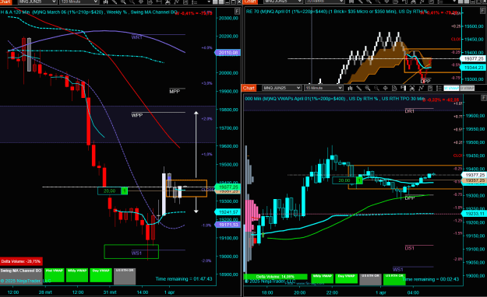Open data box icon in 15 Minute chart toolbar
Screen dimensions: 487x297
(x=394, y=88)
